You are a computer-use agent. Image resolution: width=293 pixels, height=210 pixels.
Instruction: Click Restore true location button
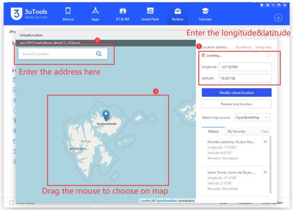pos(236,104)
